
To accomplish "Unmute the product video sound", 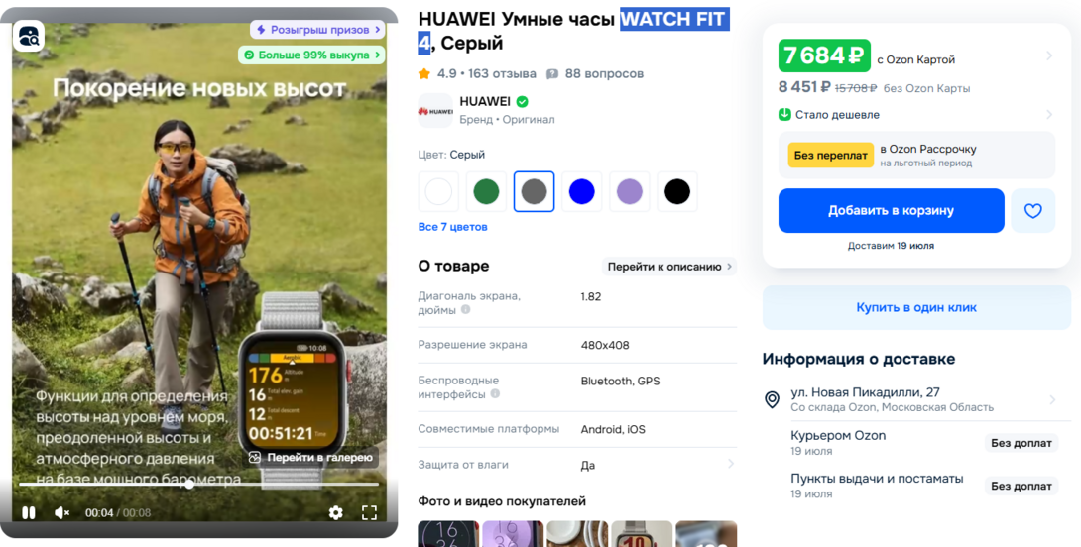I will (x=61, y=512).
